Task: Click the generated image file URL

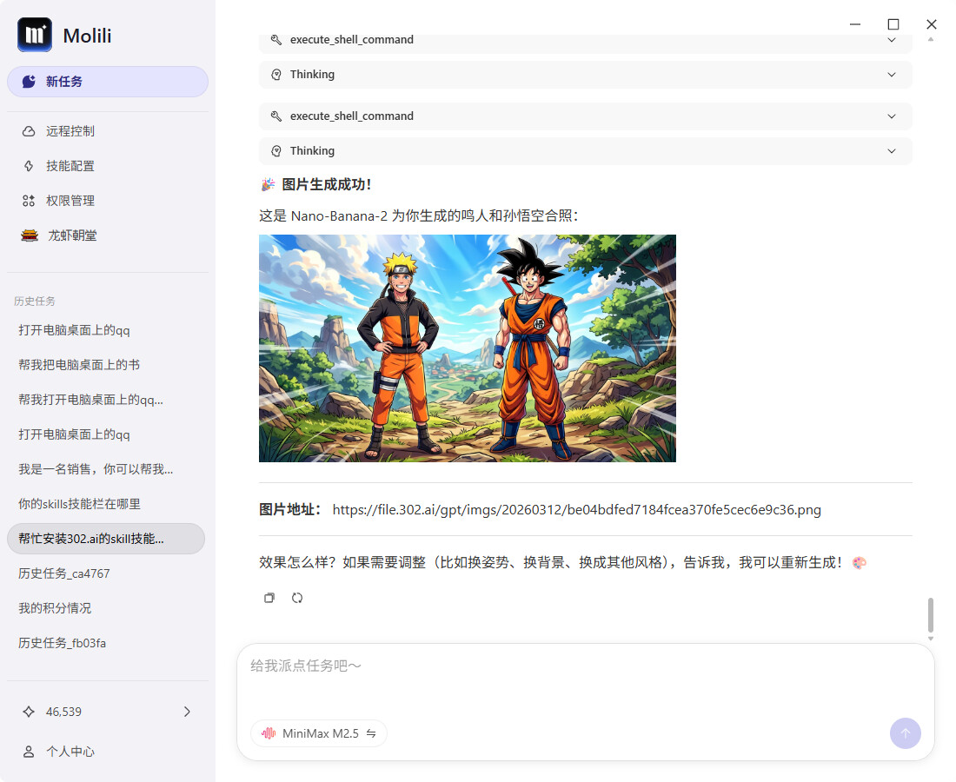Action: (576, 510)
